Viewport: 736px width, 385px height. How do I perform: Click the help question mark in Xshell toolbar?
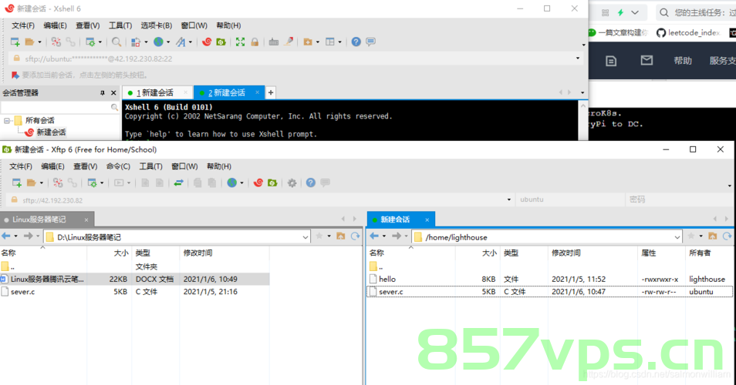coord(356,42)
